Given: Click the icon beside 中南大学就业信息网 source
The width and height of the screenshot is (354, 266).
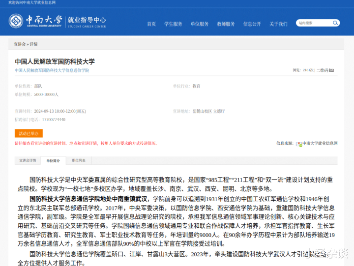Looking at the screenshot, I should click(x=299, y=144).
